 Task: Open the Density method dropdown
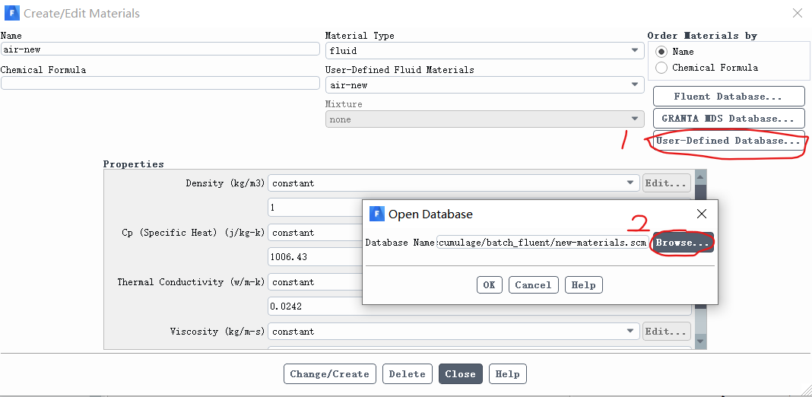[x=454, y=183]
